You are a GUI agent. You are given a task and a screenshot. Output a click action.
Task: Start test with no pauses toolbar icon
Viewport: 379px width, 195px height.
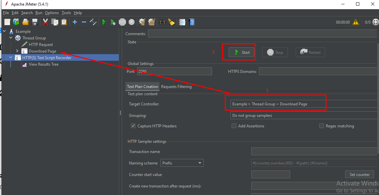pos(113,22)
